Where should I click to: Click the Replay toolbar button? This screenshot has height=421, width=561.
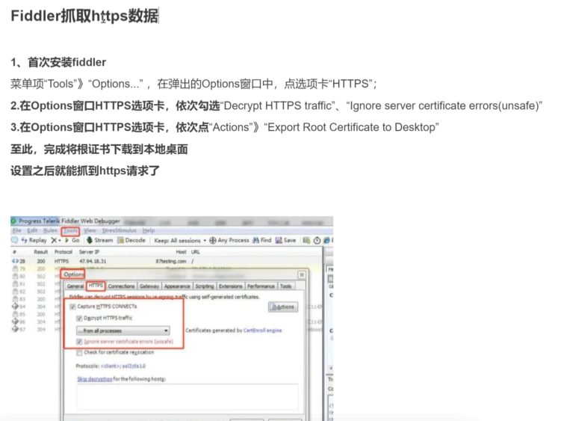click(x=34, y=240)
